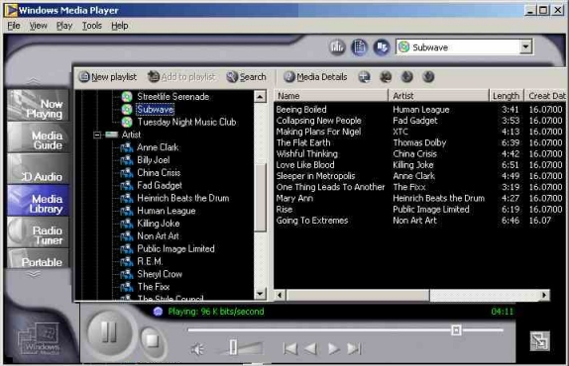Show equalizer and settings icon
569x366 pixels.
point(337,47)
